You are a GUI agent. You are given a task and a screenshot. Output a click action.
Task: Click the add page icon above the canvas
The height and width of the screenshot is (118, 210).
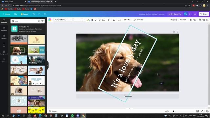coord(178,31)
